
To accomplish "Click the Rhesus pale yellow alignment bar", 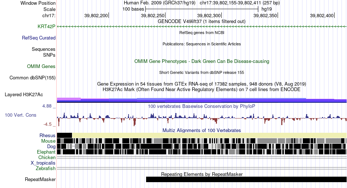I will (209, 135).
